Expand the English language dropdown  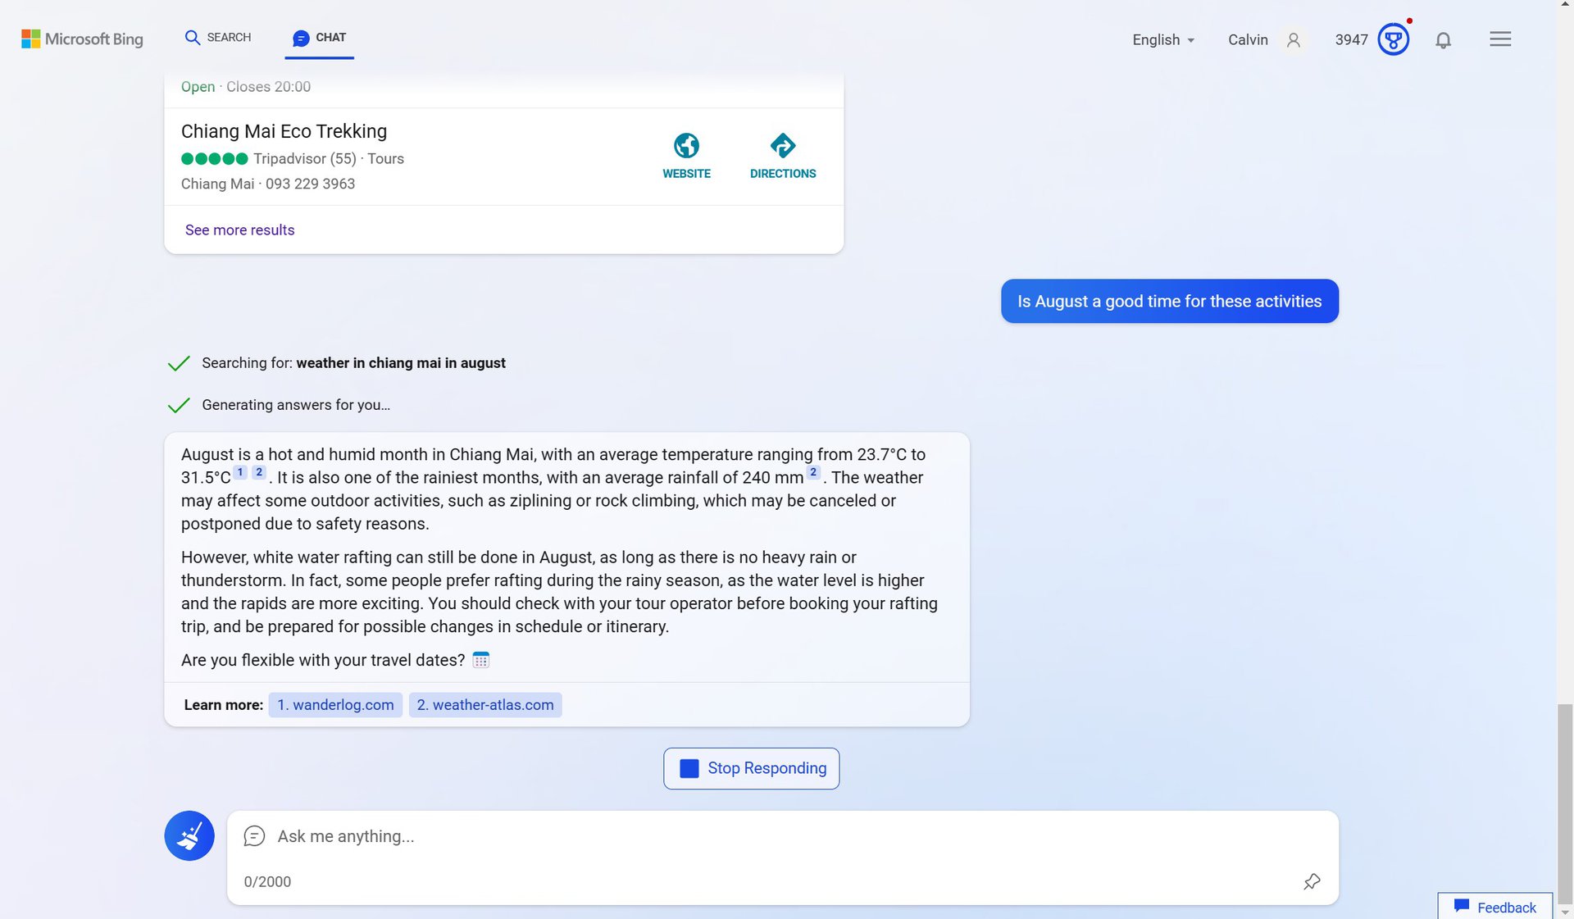tap(1162, 40)
